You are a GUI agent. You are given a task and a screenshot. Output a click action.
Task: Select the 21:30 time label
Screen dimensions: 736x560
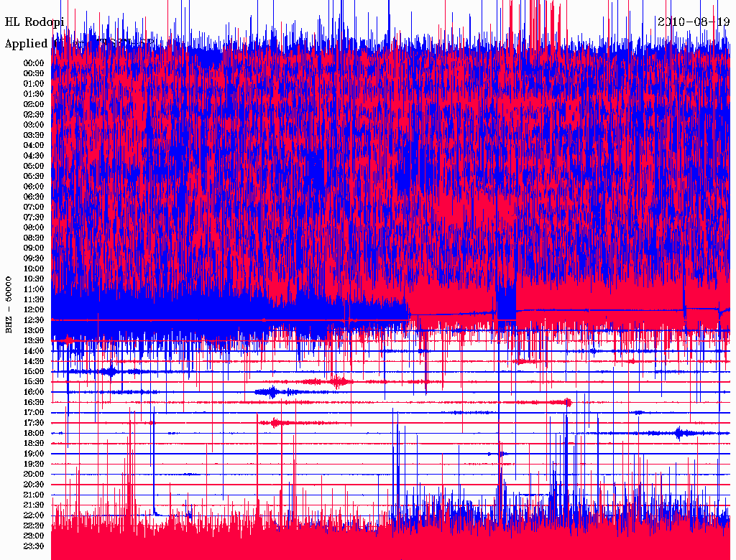pyautogui.click(x=34, y=505)
